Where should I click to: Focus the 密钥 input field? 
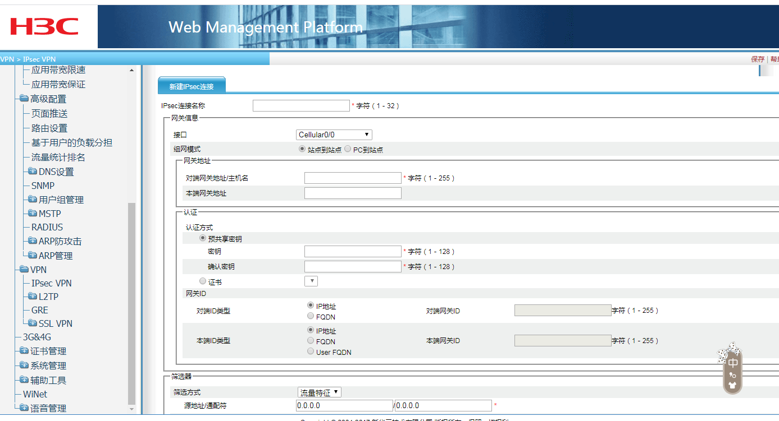(353, 251)
